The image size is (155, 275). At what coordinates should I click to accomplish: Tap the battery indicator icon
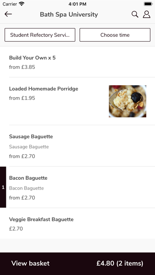(148, 4)
